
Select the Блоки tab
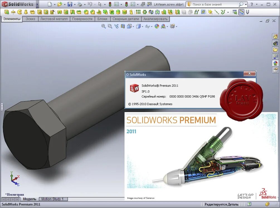pyautogui.click(x=102, y=19)
